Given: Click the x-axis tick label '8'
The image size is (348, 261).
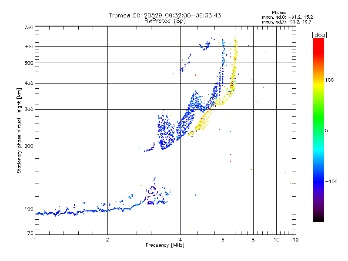Looking at the screenshot, I should coord(253,240).
